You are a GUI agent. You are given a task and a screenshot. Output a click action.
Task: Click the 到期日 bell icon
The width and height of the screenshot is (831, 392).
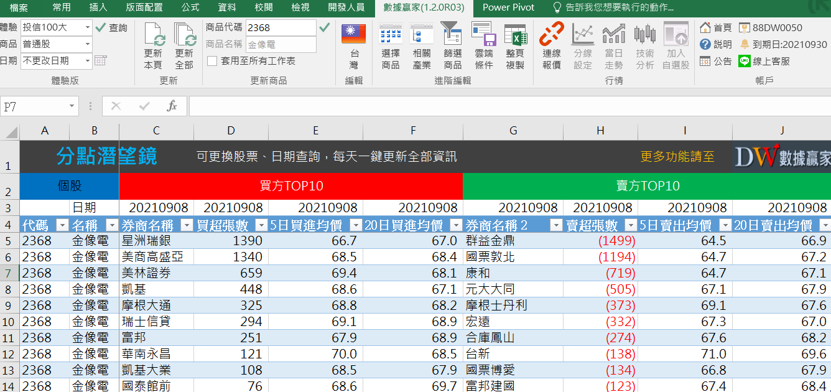point(745,44)
